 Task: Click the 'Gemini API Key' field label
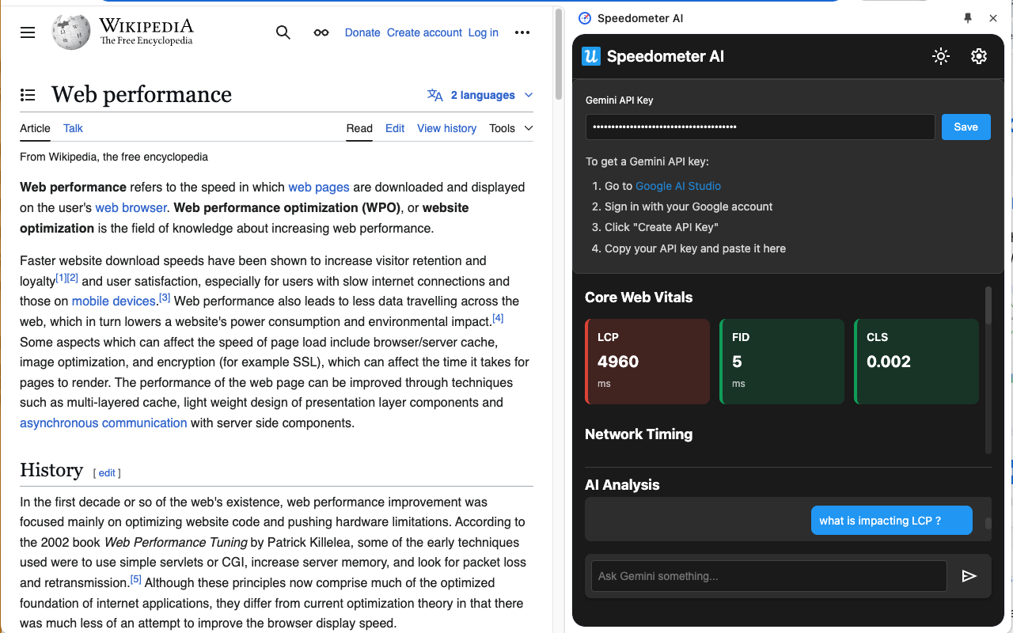(x=620, y=100)
